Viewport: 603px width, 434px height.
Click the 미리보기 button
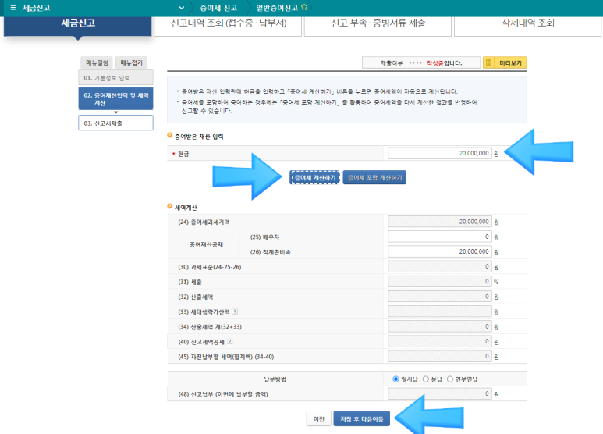[505, 62]
